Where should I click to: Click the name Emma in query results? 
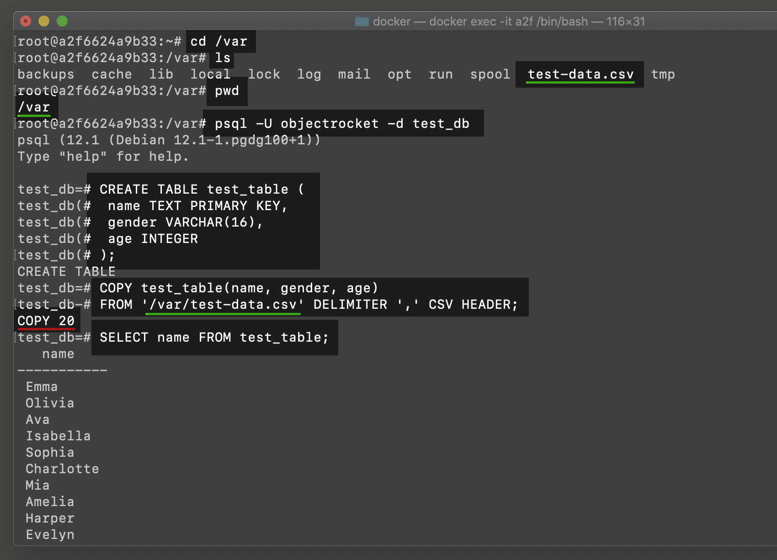[42, 386]
